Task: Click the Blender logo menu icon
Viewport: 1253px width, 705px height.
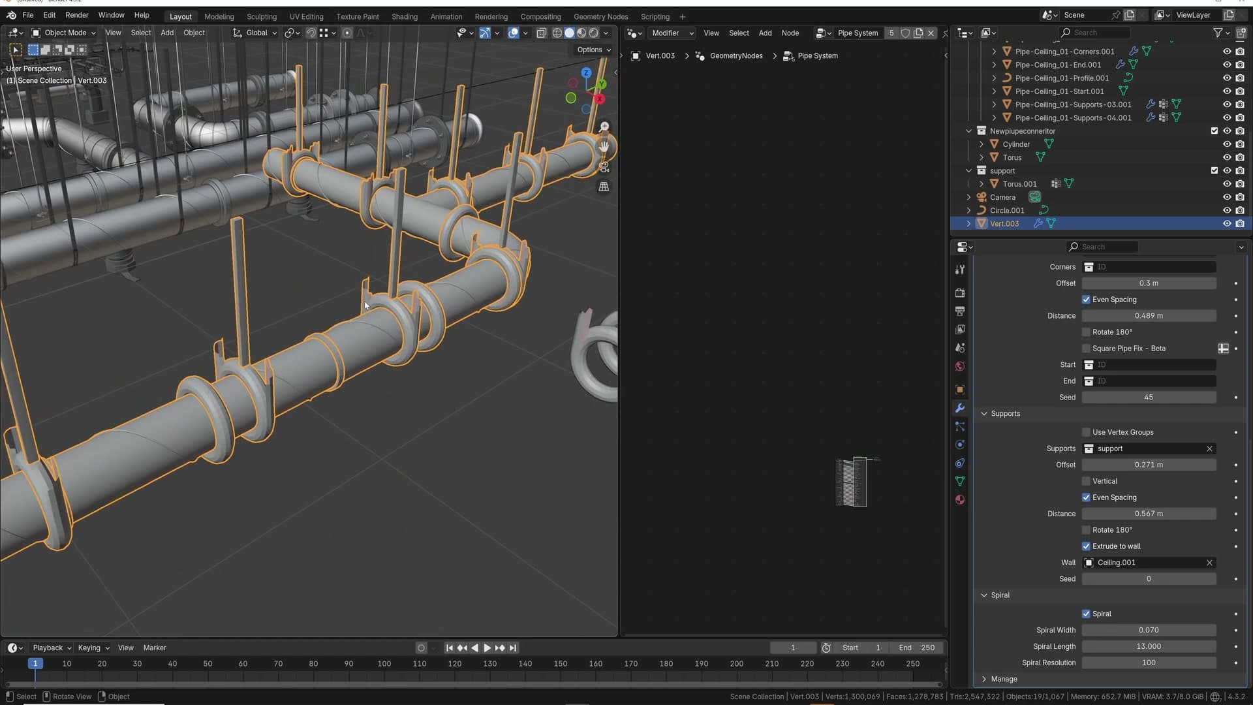Action: point(11,15)
